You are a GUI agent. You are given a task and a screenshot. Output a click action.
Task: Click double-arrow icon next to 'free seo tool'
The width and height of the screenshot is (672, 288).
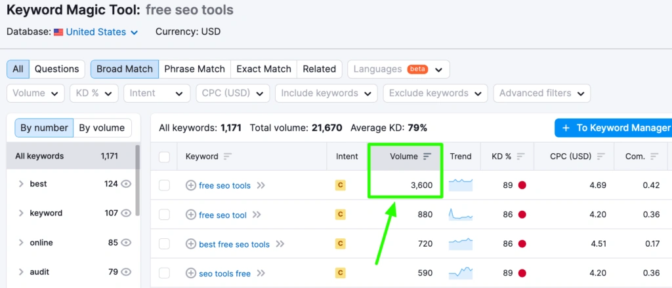pos(257,215)
